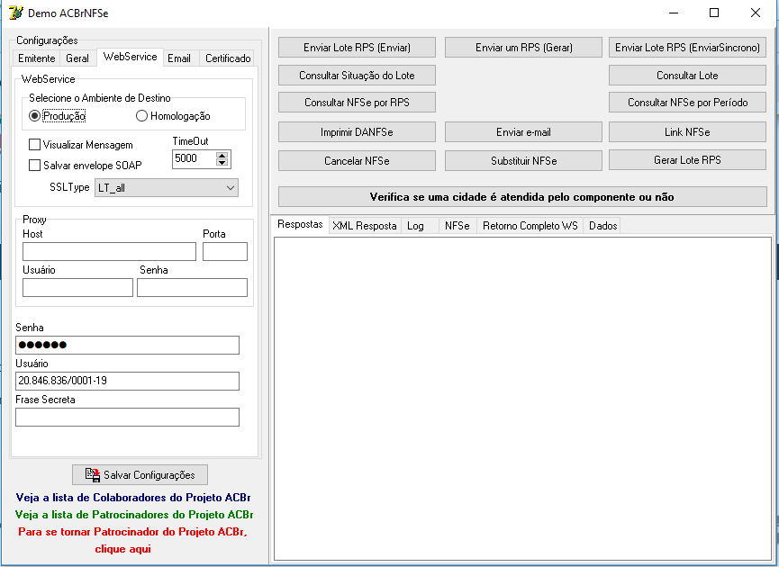Switch to the Emitente tab
Viewport: 779px width, 567px height.
36,58
